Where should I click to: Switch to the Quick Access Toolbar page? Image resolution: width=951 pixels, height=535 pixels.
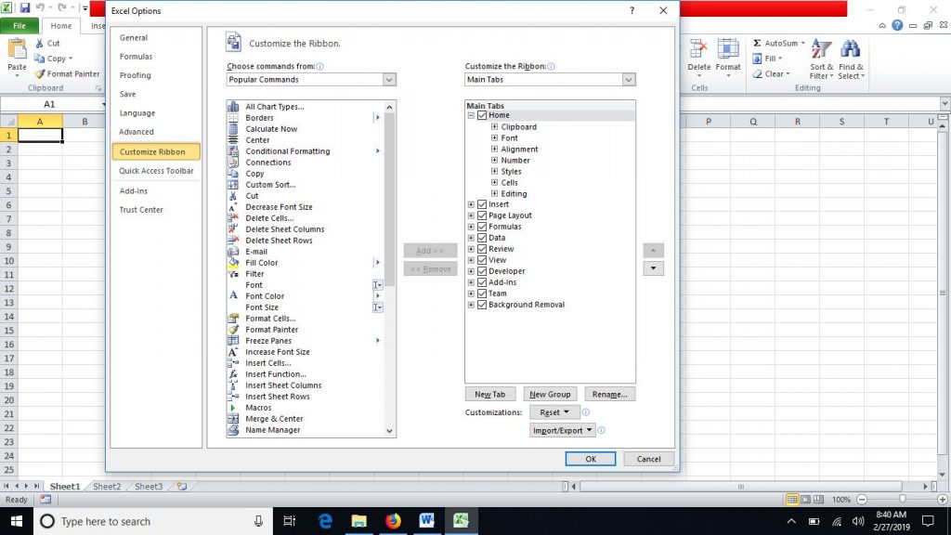159,170
